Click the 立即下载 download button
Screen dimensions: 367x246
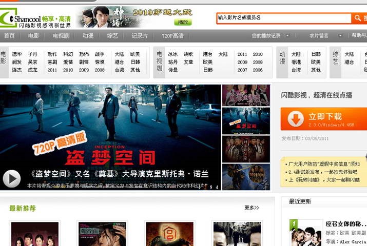click(324, 119)
